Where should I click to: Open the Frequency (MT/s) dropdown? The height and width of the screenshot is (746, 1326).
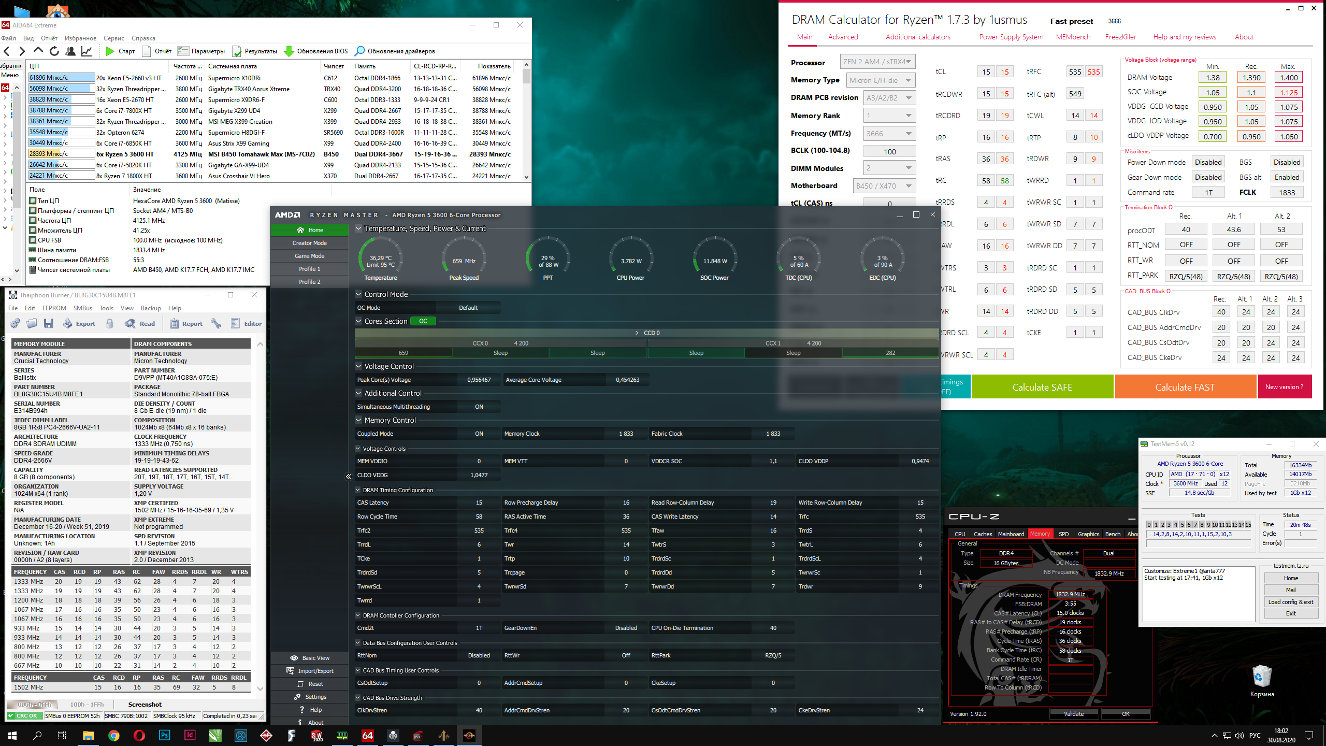(x=889, y=134)
